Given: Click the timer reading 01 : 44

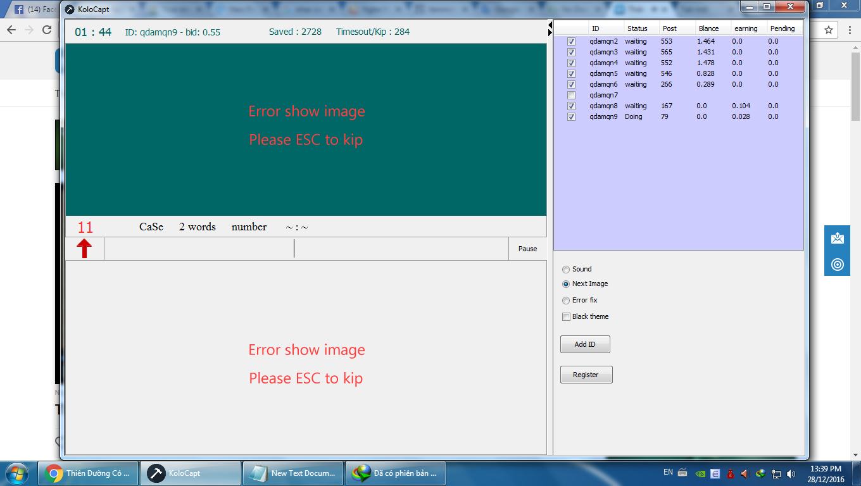Looking at the screenshot, I should (x=93, y=32).
